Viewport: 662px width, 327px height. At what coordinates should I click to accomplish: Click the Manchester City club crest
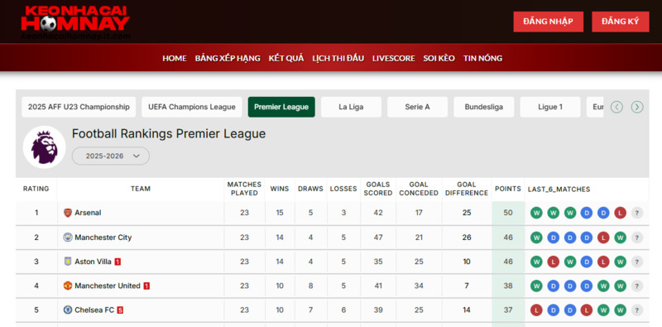point(68,238)
